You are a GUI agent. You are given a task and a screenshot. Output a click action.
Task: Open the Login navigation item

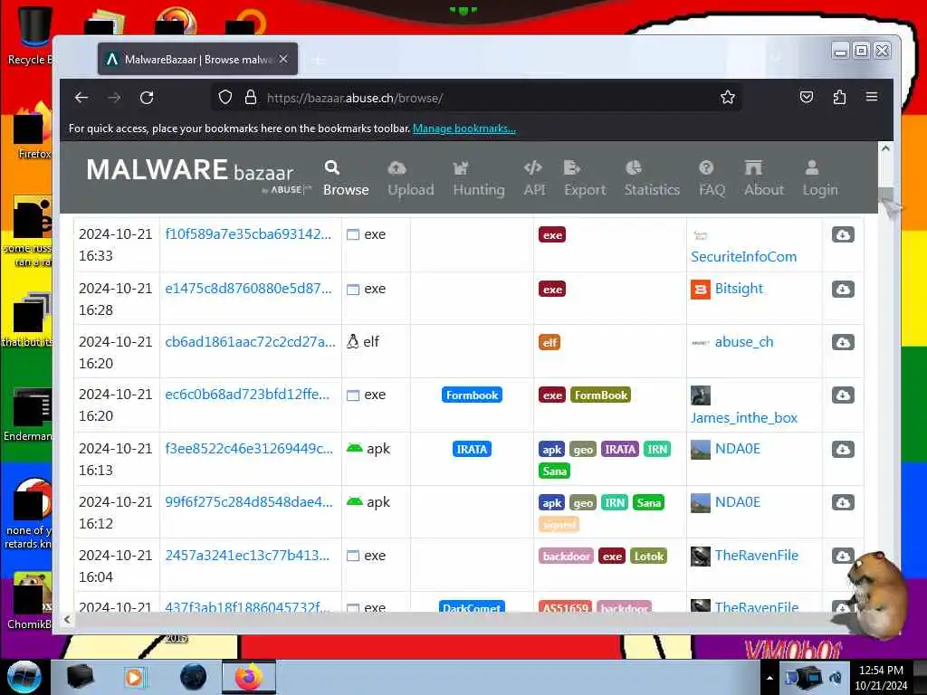tap(820, 178)
